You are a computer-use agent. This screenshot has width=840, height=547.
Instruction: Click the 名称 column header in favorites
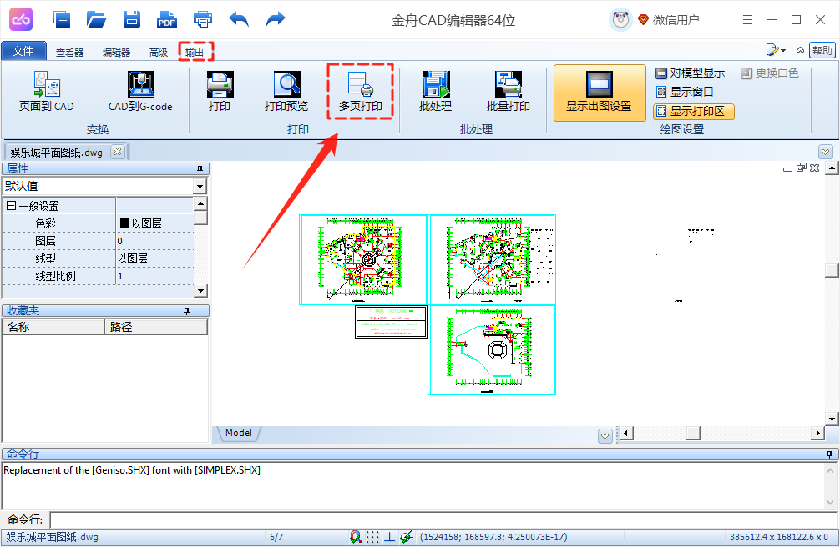pyautogui.click(x=53, y=327)
